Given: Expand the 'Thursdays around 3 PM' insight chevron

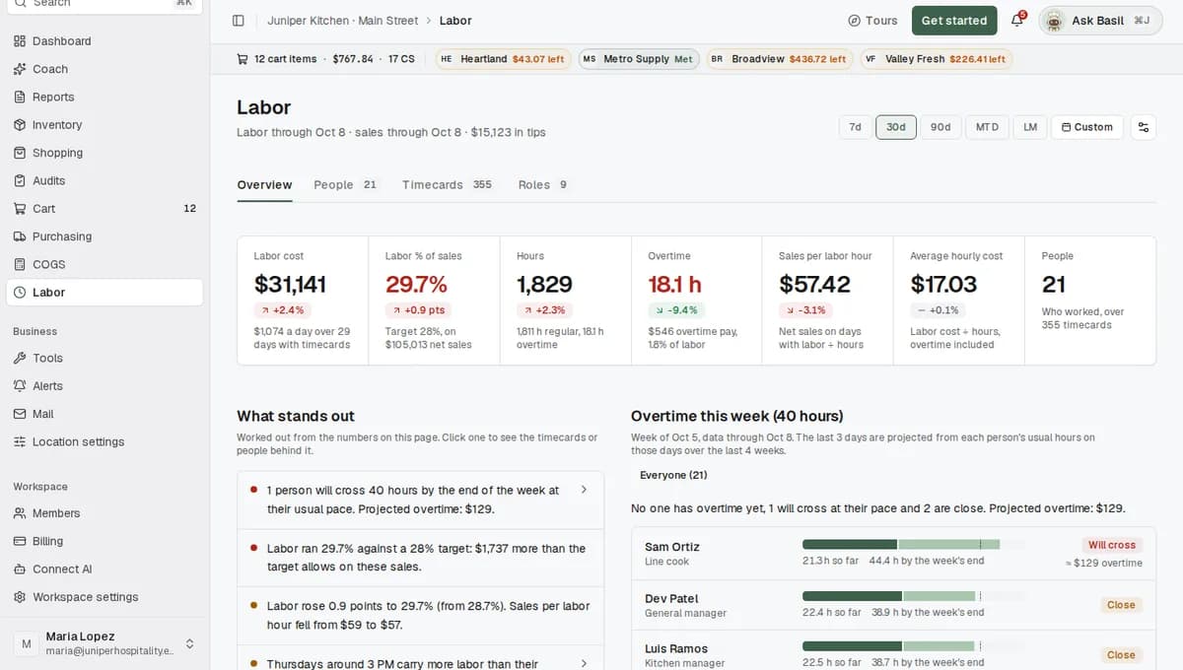Looking at the screenshot, I should [584, 664].
